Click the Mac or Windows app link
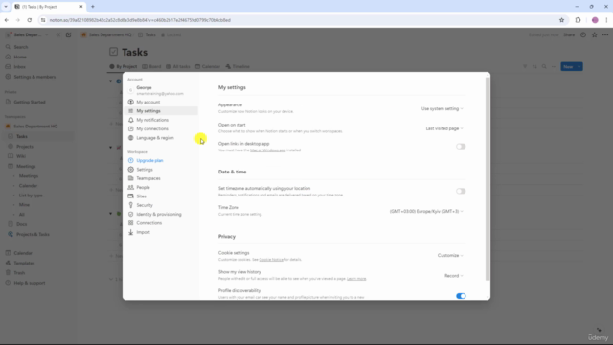This screenshot has height=345, width=613. (268, 150)
